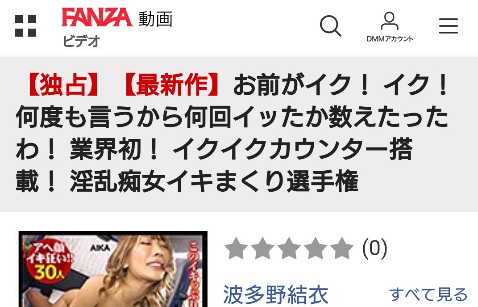Open the video cover thumbnail
Viewport: 478px width, 307px height.
click(x=113, y=269)
